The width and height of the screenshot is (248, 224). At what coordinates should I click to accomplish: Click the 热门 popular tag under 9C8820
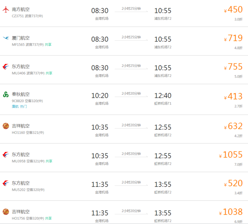click(24, 107)
